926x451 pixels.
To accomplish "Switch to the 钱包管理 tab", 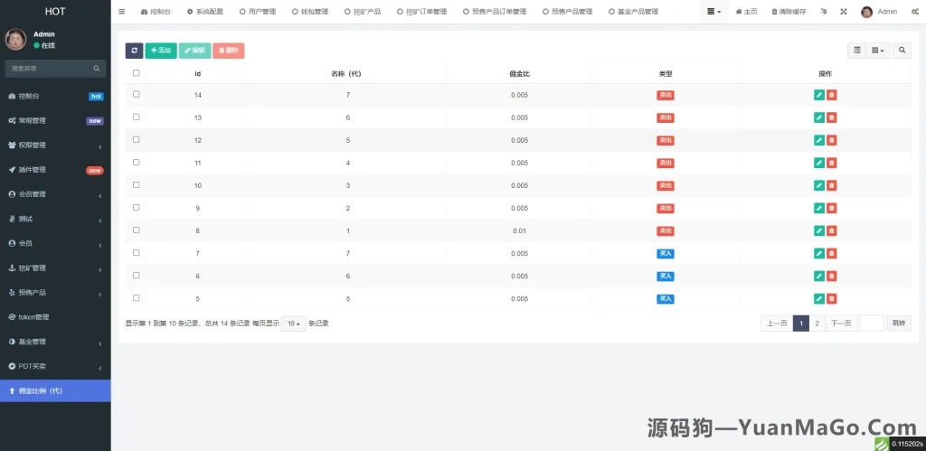I will [x=310, y=12].
